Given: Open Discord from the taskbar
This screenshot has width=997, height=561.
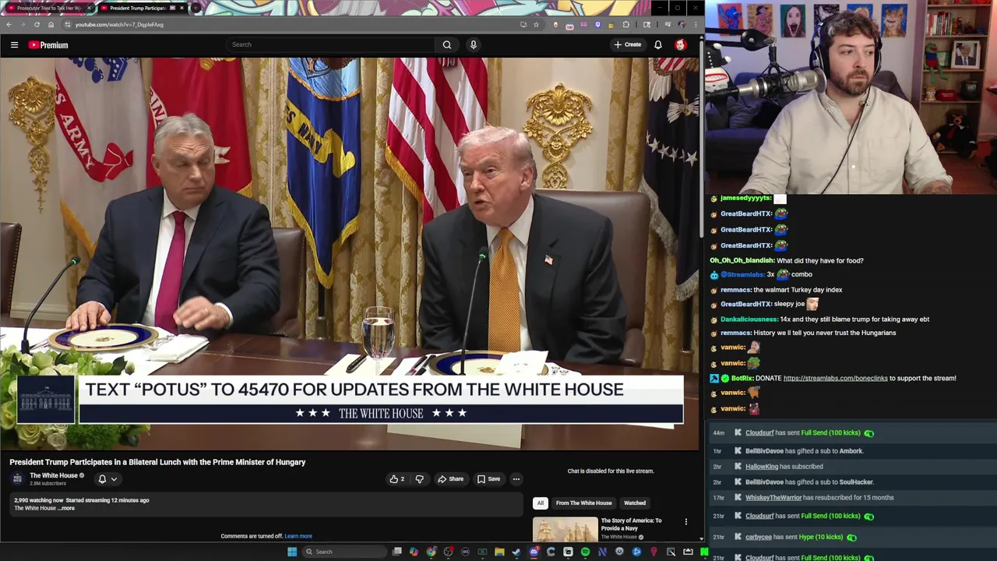Looking at the screenshot, I should click(x=534, y=552).
